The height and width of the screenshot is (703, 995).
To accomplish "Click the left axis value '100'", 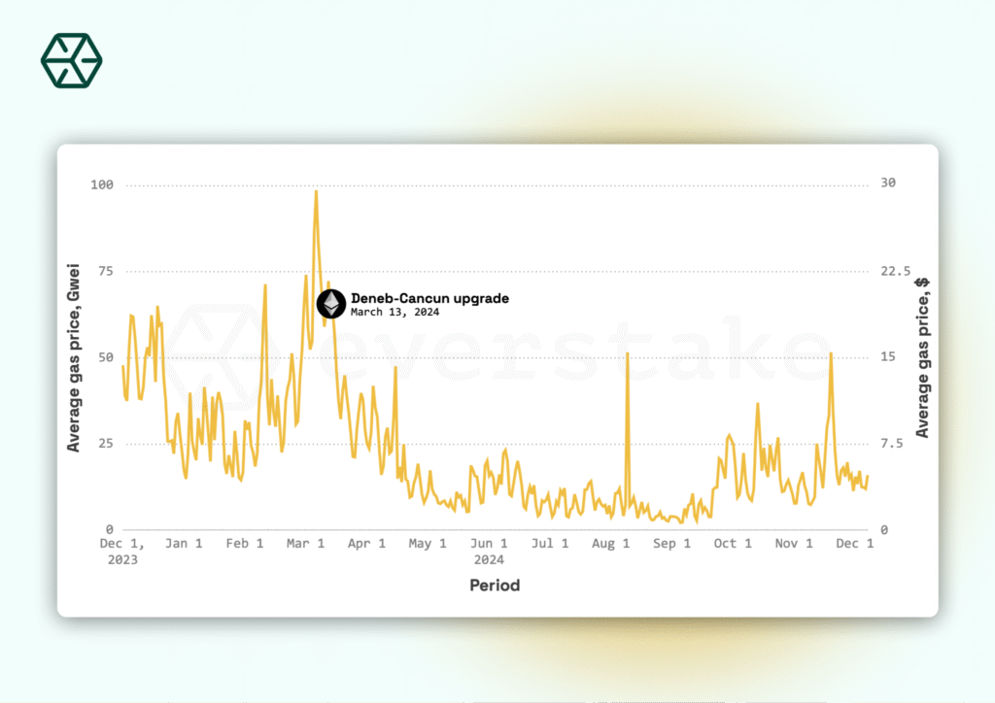I will [x=101, y=184].
